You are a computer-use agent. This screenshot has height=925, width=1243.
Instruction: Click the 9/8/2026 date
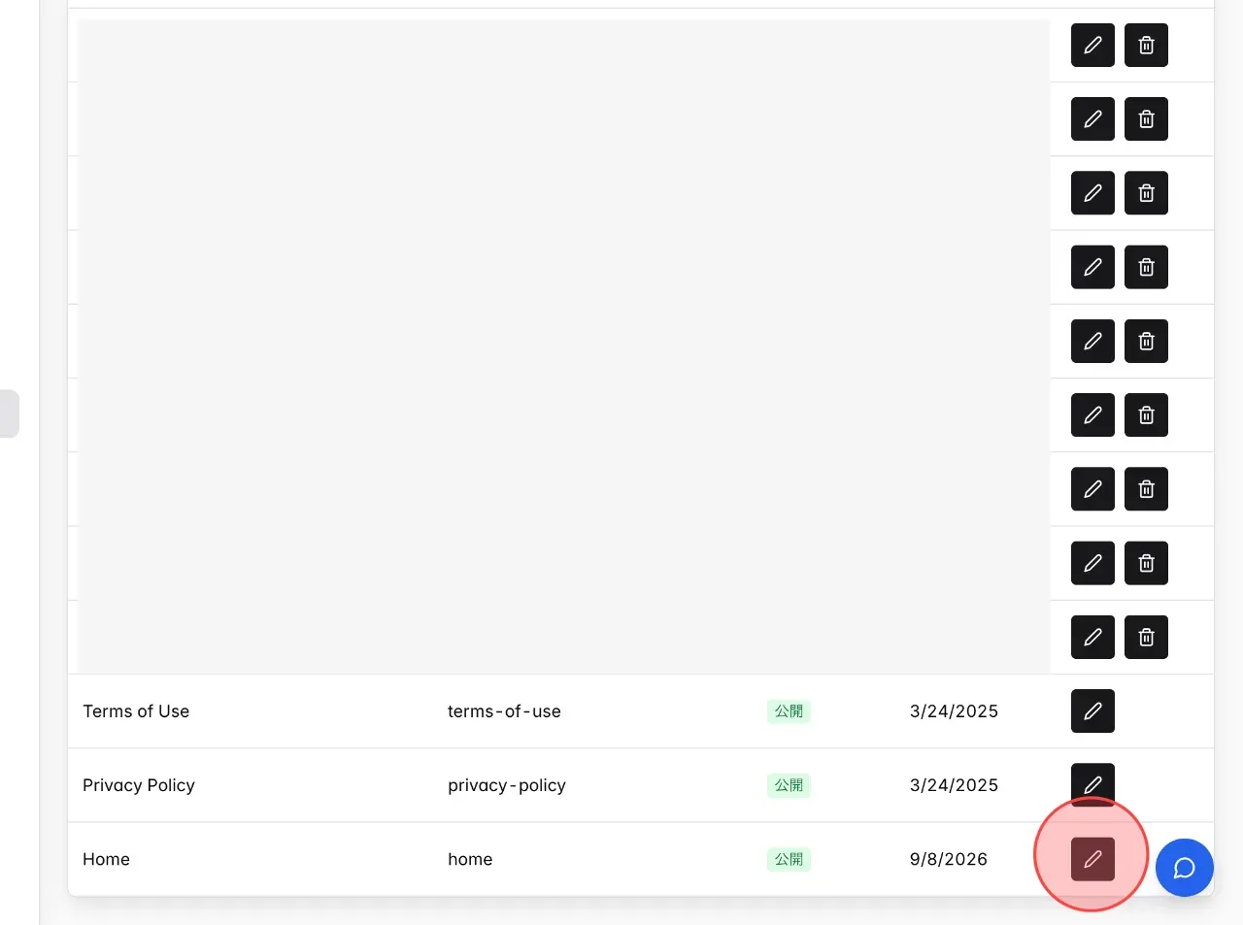tap(949, 859)
